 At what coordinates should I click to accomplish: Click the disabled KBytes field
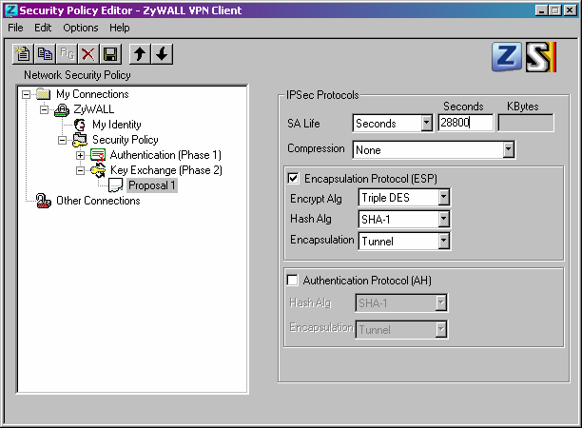point(526,123)
